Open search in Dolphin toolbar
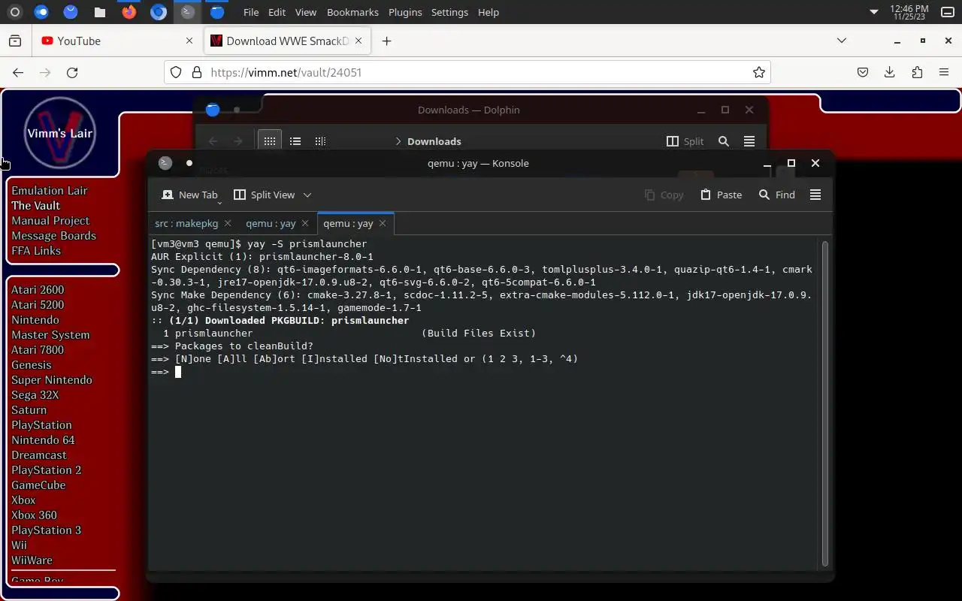962x601 pixels. [x=724, y=141]
